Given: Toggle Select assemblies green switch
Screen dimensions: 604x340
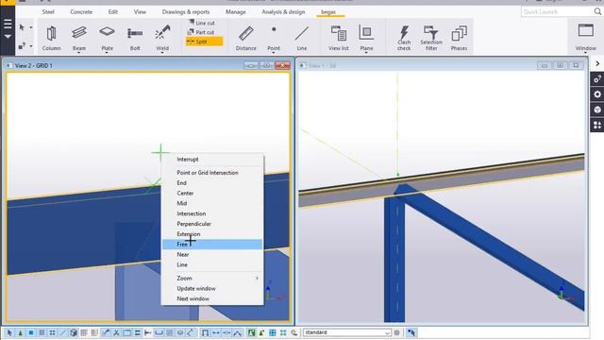Looking at the screenshot, I should click(x=251, y=332).
